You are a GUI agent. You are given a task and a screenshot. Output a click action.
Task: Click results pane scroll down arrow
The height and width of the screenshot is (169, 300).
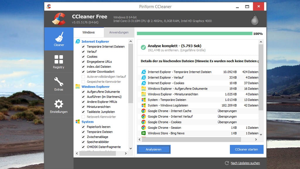pyautogui.click(x=261, y=134)
